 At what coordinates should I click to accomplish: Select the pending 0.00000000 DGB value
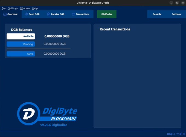click(x=54, y=44)
